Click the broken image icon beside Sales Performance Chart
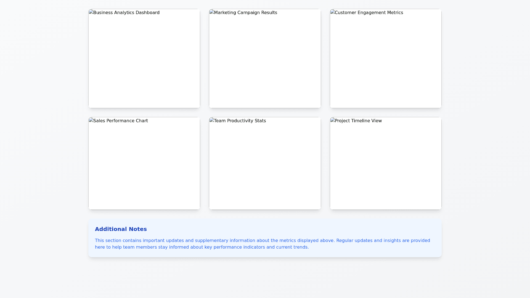The image size is (530, 298). tap(91, 120)
